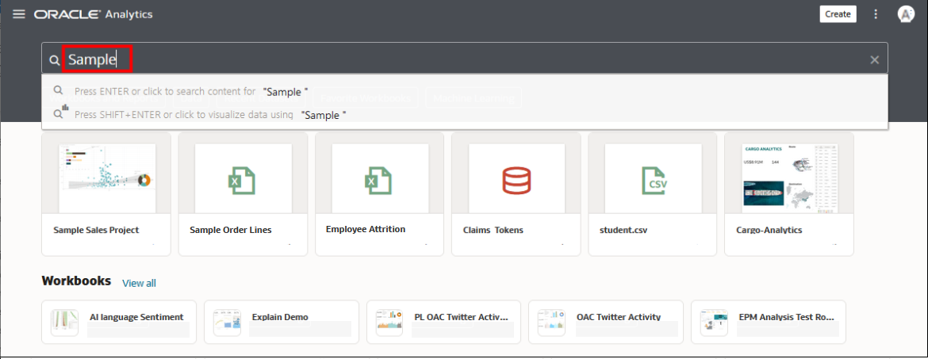Clear the search text with X icon
The image size is (928, 359).
(x=874, y=59)
